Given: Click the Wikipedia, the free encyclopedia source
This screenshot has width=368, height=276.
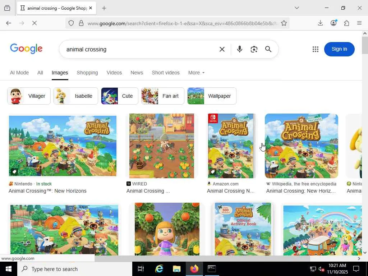Looking at the screenshot, I should (x=304, y=184).
